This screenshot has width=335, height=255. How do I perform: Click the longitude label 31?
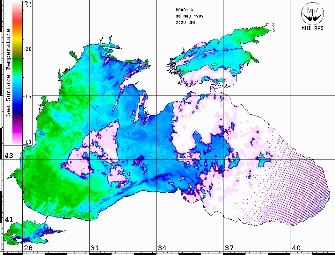tap(95, 248)
